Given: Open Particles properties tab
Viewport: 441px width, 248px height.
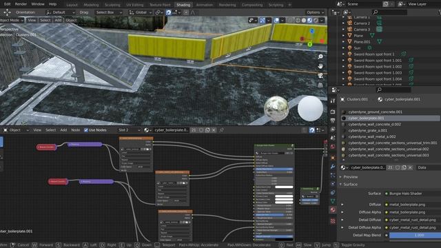Looking at the screenshot, I should click(x=333, y=175).
